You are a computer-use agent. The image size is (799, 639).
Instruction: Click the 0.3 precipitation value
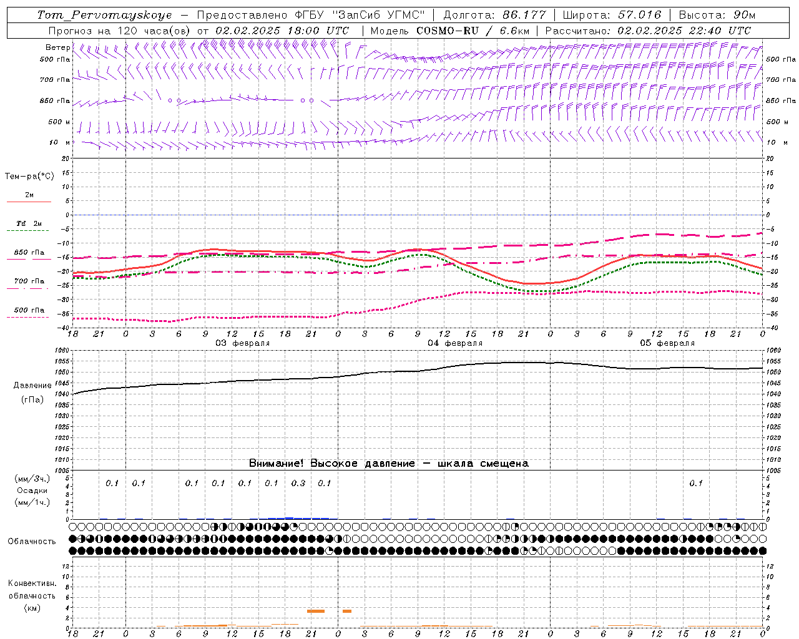coord(298,483)
